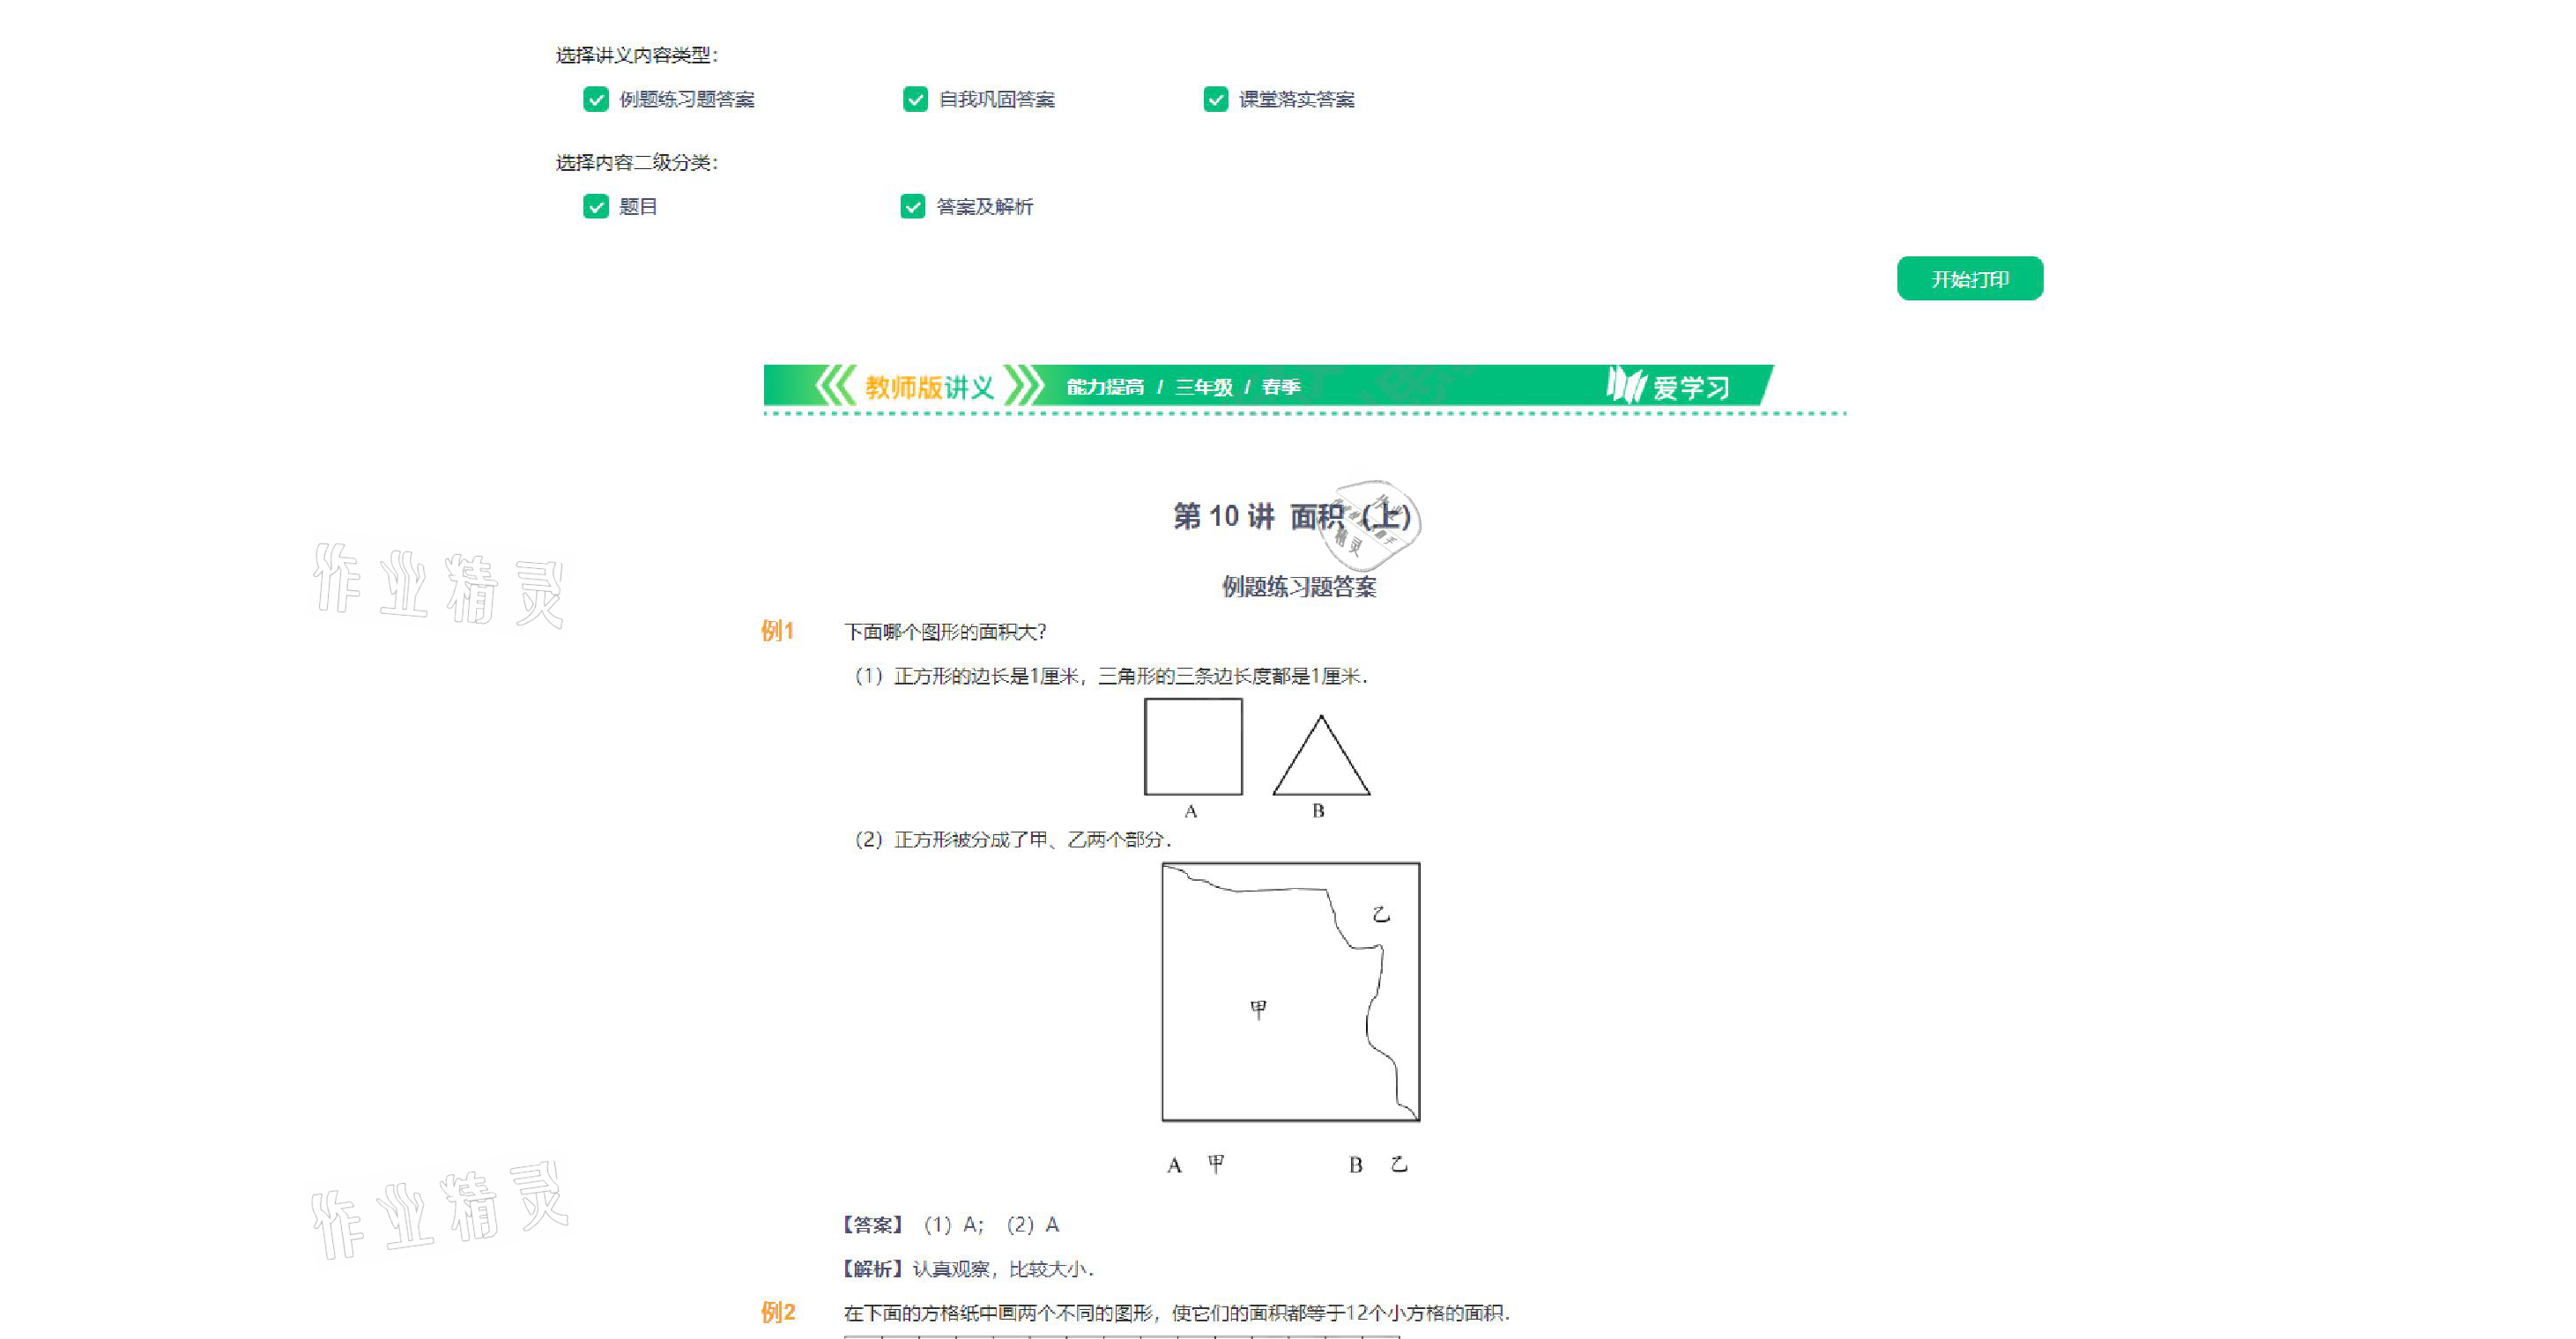Click the 爱学习 logo in the banner
Viewport: 2576px width, 1339px height.
(x=1668, y=386)
